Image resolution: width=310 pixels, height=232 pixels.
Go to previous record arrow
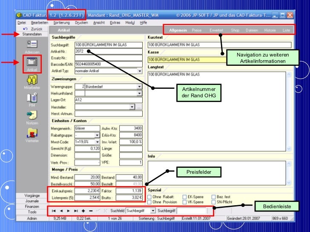pyautogui.click(x=61, y=211)
